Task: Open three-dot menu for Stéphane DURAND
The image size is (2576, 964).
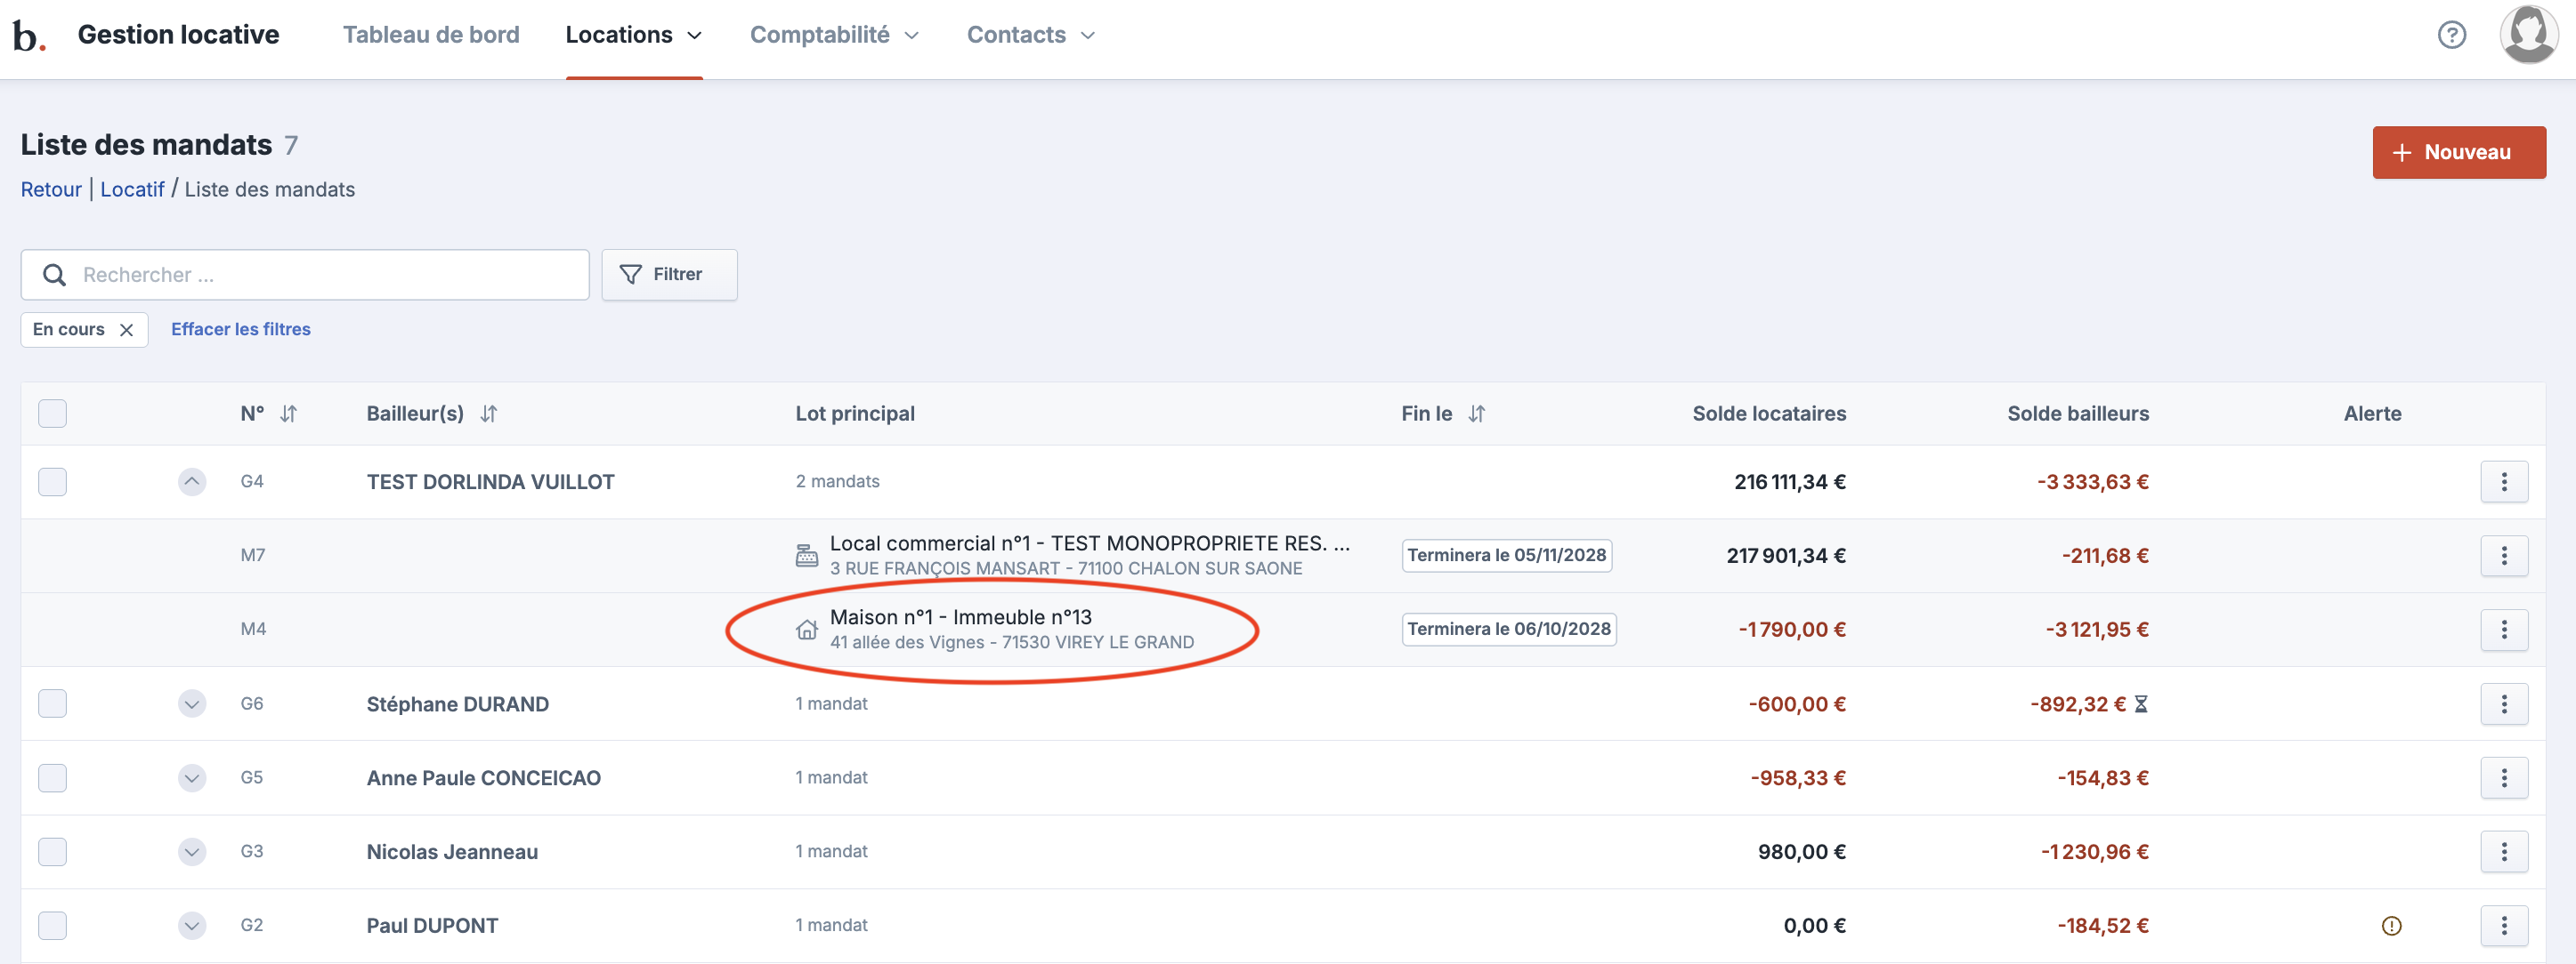Action: pyautogui.click(x=2503, y=704)
